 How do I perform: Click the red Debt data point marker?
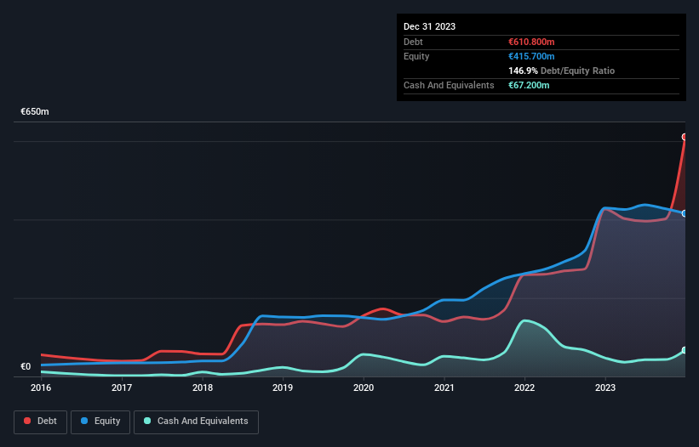point(685,137)
